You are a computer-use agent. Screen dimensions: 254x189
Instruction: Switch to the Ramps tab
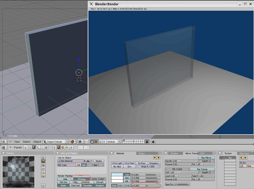pyautogui.click(x=143, y=153)
